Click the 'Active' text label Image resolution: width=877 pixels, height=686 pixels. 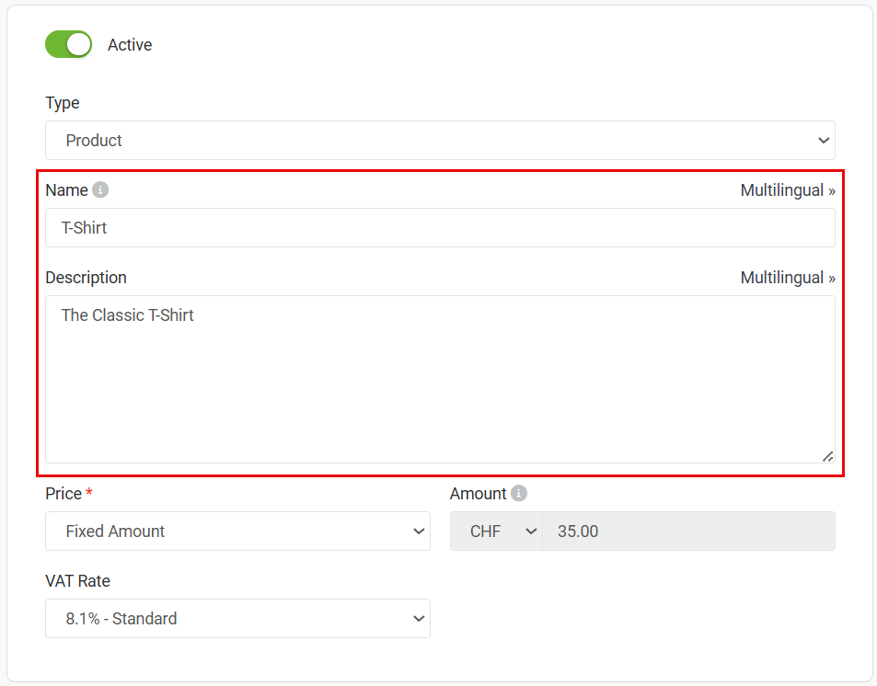pyautogui.click(x=130, y=45)
